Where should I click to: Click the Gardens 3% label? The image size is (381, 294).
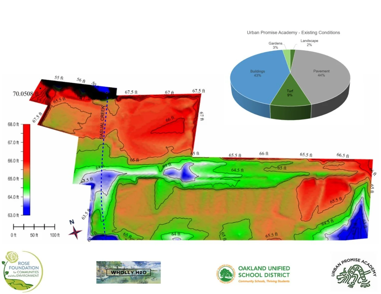click(275, 45)
